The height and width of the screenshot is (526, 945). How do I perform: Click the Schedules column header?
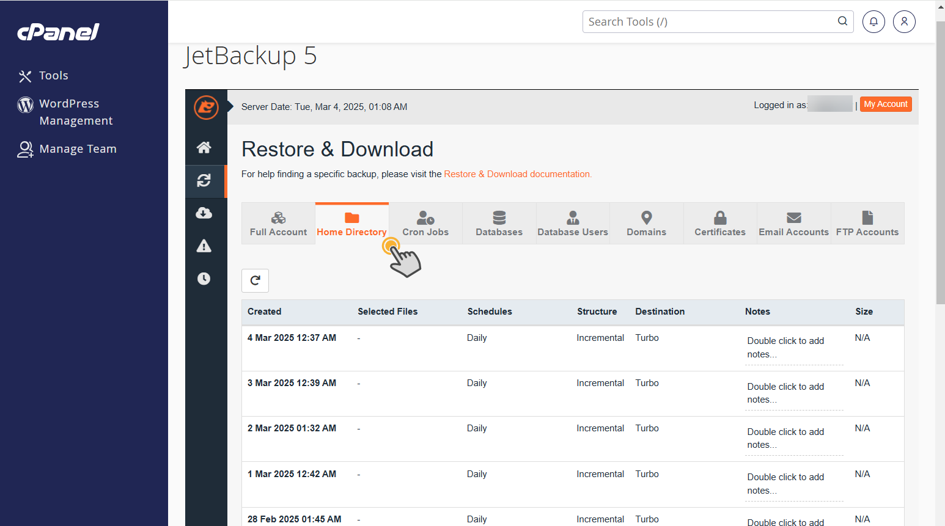(490, 312)
